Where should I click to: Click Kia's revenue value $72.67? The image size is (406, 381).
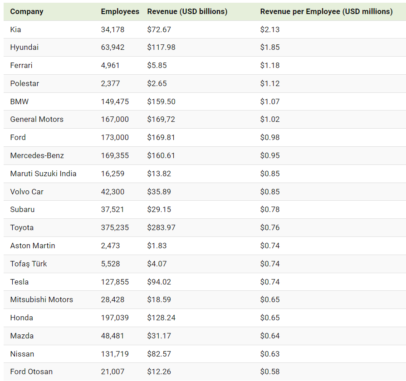click(159, 30)
